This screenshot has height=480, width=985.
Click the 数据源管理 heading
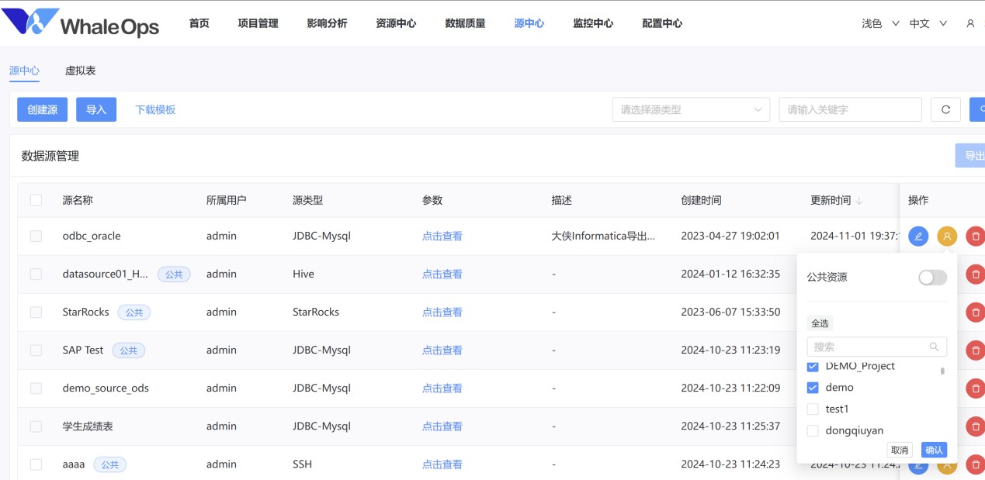click(50, 156)
